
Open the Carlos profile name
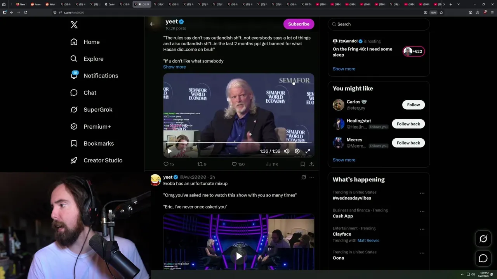click(x=353, y=102)
